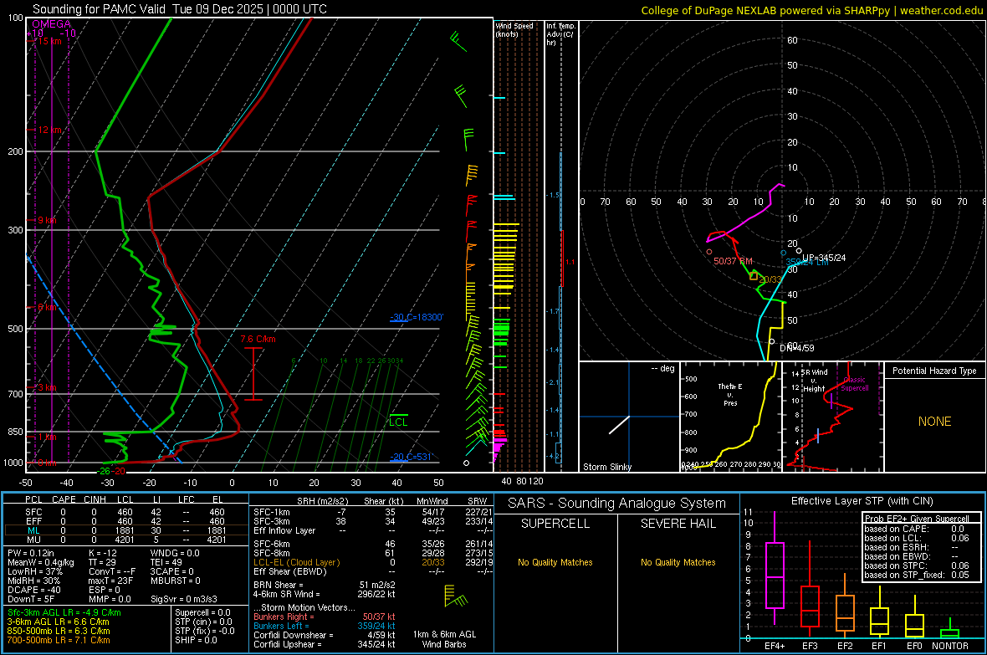
Task: Click the 15 km height marker
Action: pyautogui.click(x=49, y=41)
